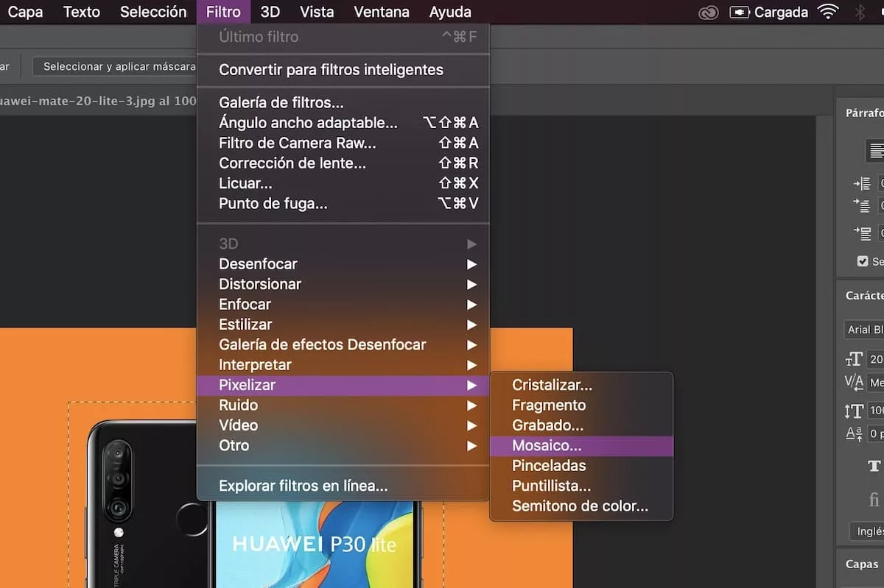
Task: Click the Bluetooth menu bar icon
Action: click(x=859, y=13)
